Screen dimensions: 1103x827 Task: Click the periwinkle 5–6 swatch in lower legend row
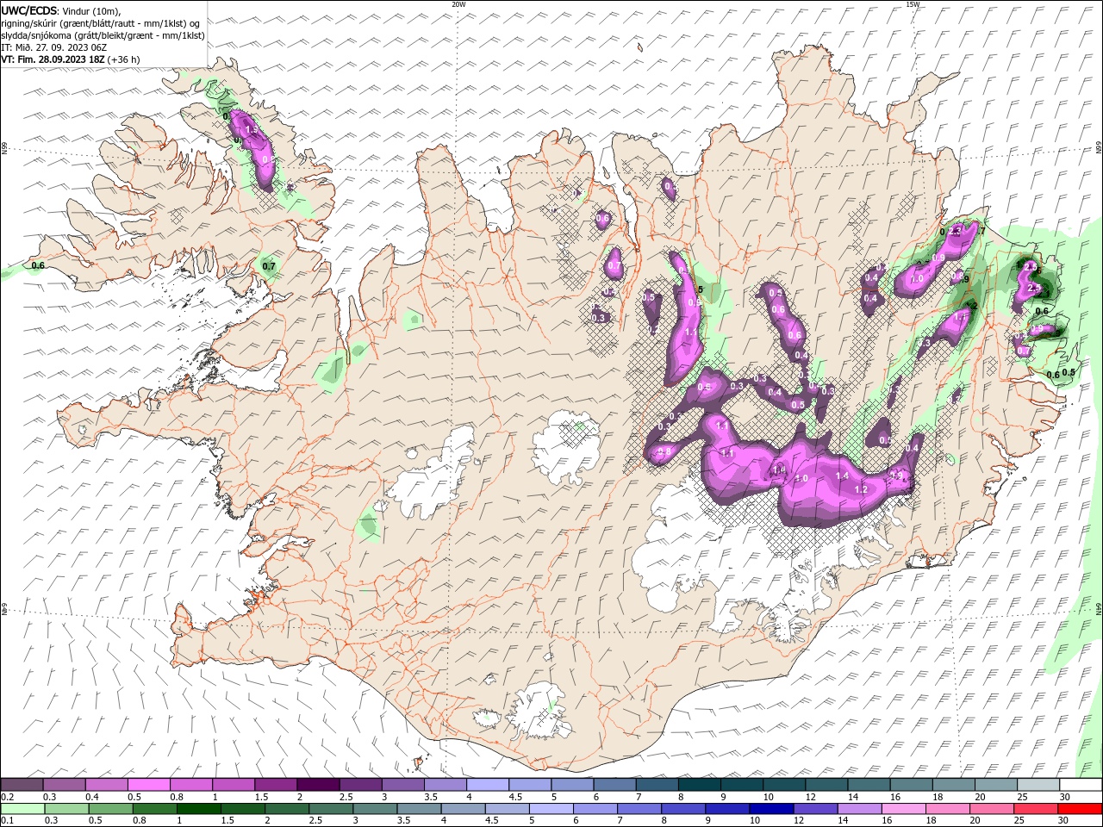click(551, 809)
